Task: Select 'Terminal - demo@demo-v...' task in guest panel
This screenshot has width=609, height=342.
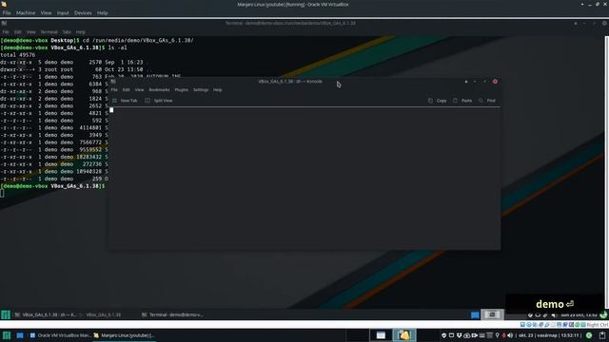Action: [172, 314]
